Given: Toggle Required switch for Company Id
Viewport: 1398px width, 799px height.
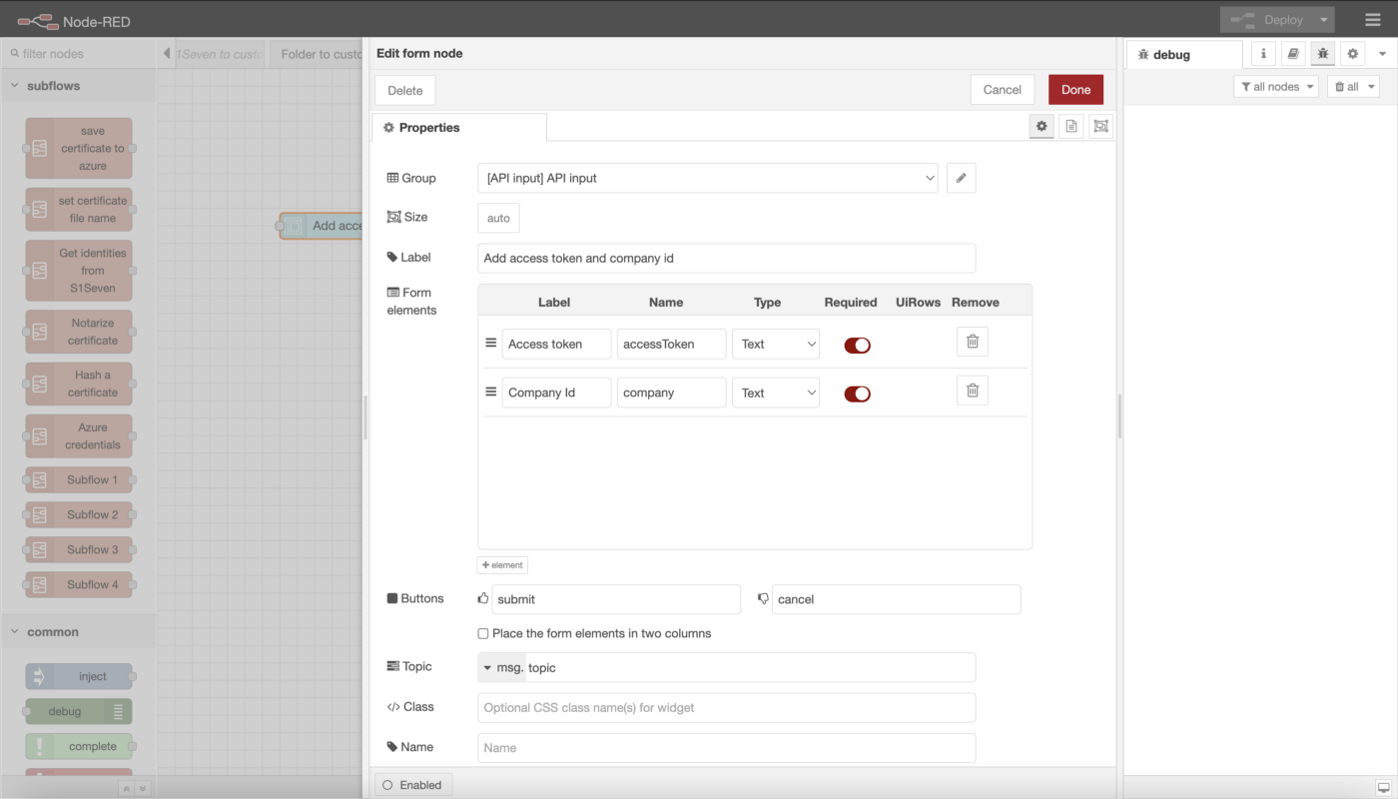Looking at the screenshot, I should (x=857, y=394).
